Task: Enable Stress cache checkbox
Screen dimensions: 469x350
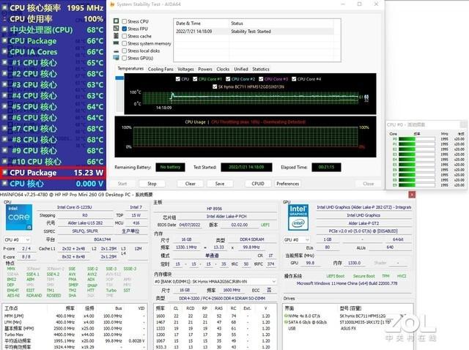Action: click(x=125, y=36)
